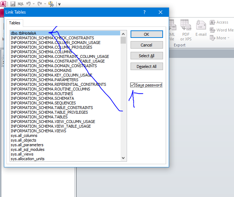Select INFORMATION_SCHEMA.TABLE_PRIVILEGES row

pyautogui.click(x=65, y=112)
